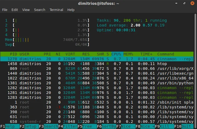Click F9 Kill button

[165, 126]
